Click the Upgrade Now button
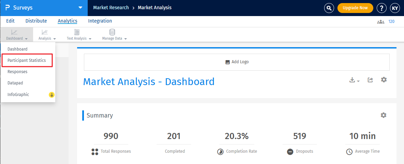Viewport: 404px width, 164px height. point(355,8)
